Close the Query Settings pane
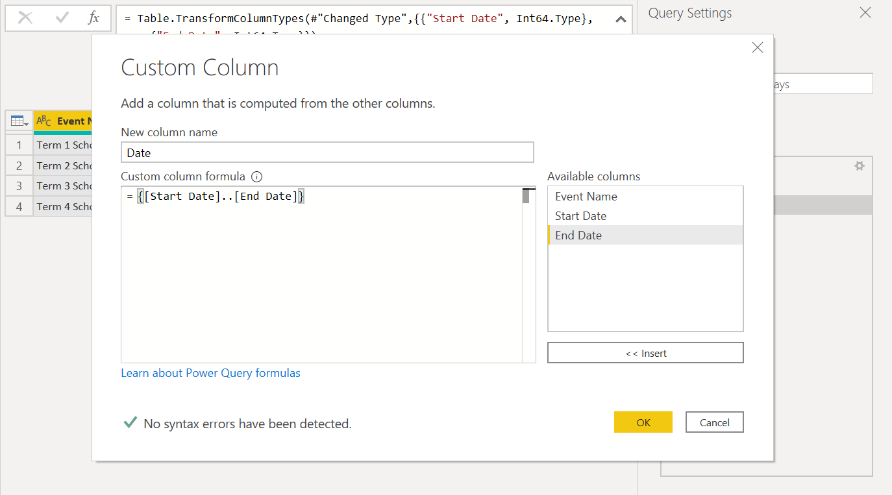Viewport: 892px width, 495px height. [x=865, y=12]
